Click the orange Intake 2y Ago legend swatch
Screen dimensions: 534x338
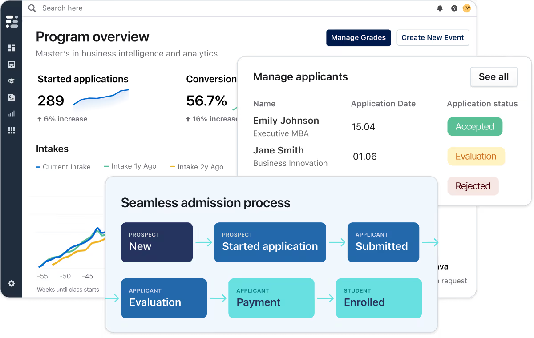point(172,166)
